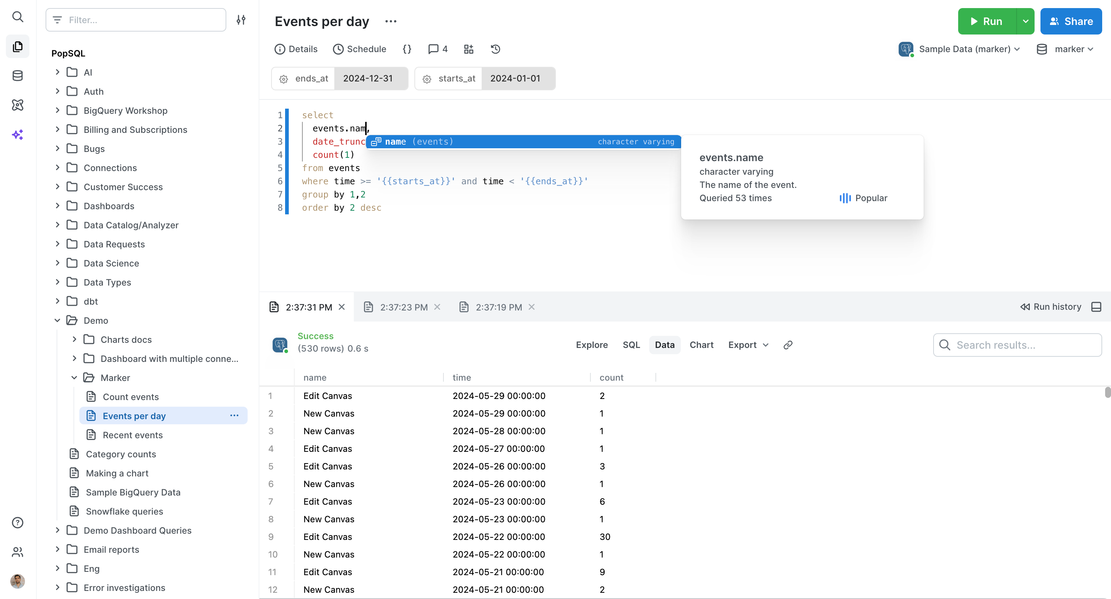Screen dimensions: 1111x599
Task: Switch to the Chart tab
Action: [701, 345]
